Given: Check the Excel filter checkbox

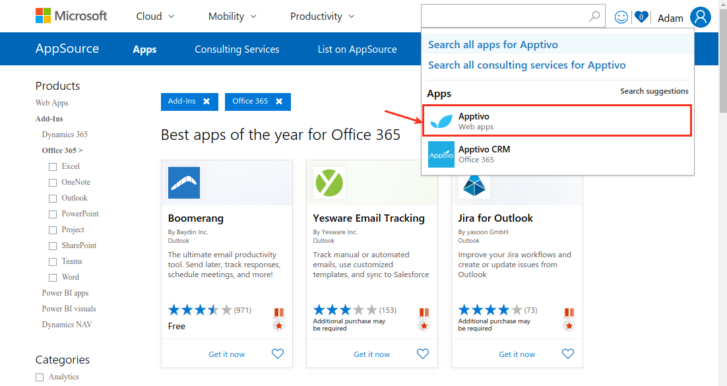Looking at the screenshot, I should click(53, 166).
